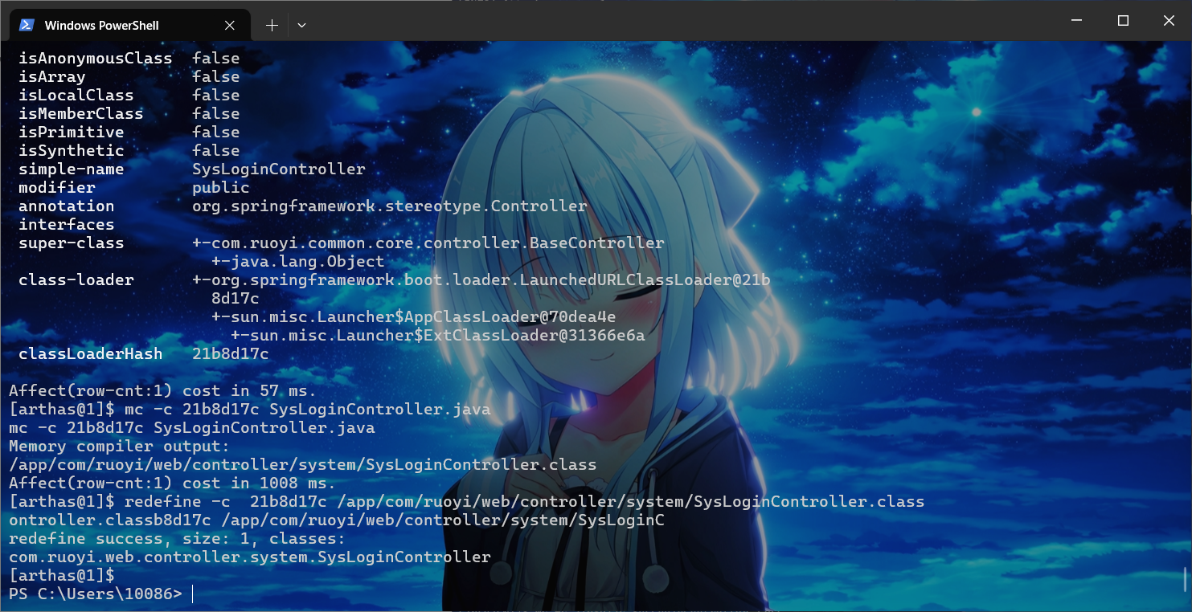Click the terminal scrollbar thumb
Image resolution: width=1192 pixels, height=612 pixels.
coord(1186,578)
